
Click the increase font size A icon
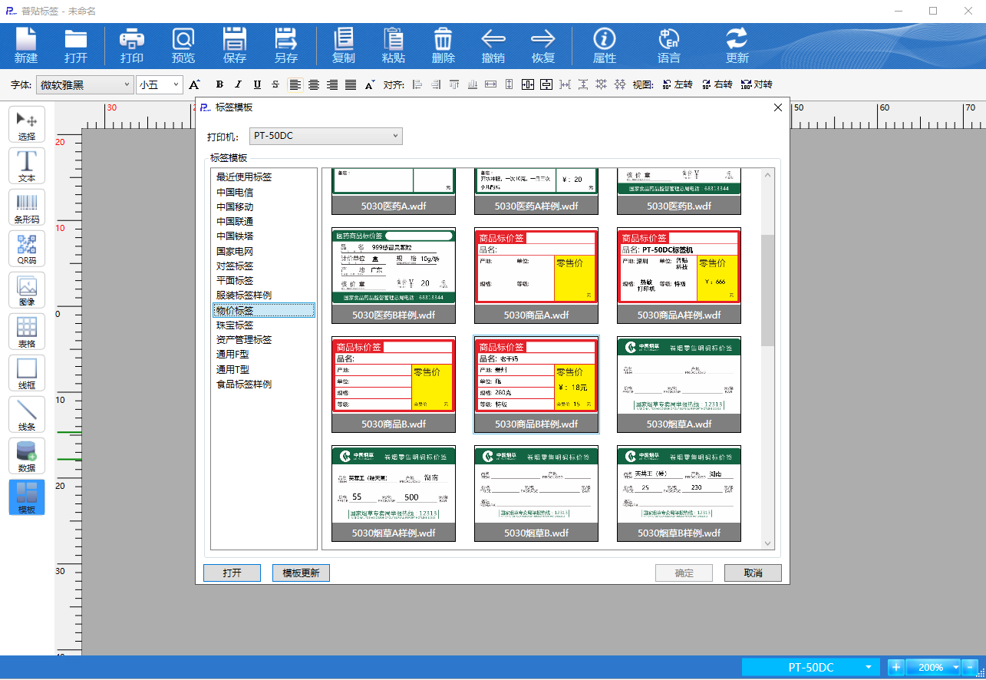coord(194,84)
